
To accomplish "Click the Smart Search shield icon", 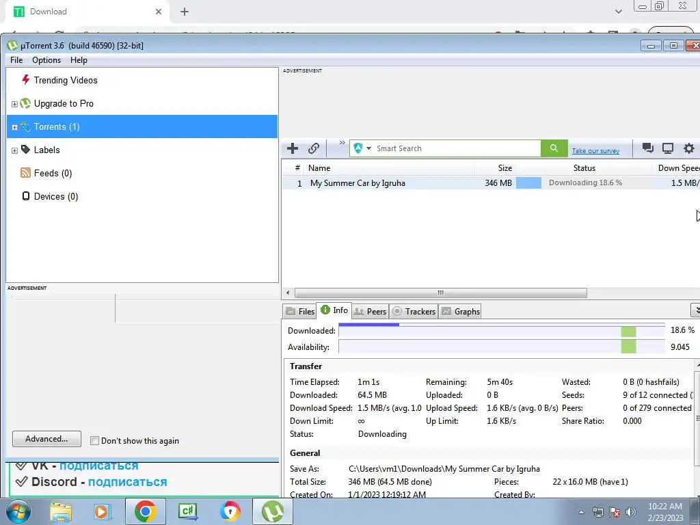I will pos(358,148).
